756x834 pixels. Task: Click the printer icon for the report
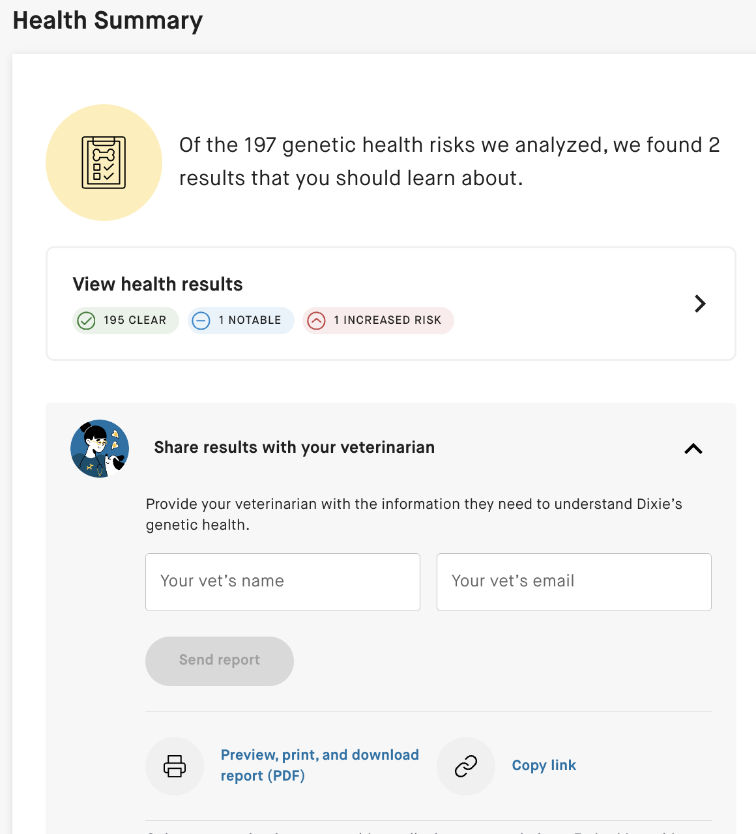click(x=175, y=766)
